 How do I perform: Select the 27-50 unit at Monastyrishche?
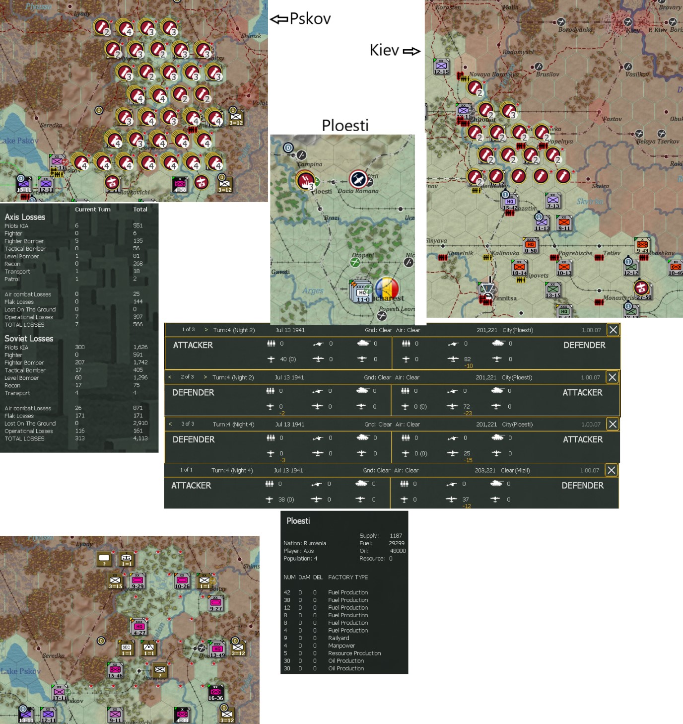(x=640, y=288)
